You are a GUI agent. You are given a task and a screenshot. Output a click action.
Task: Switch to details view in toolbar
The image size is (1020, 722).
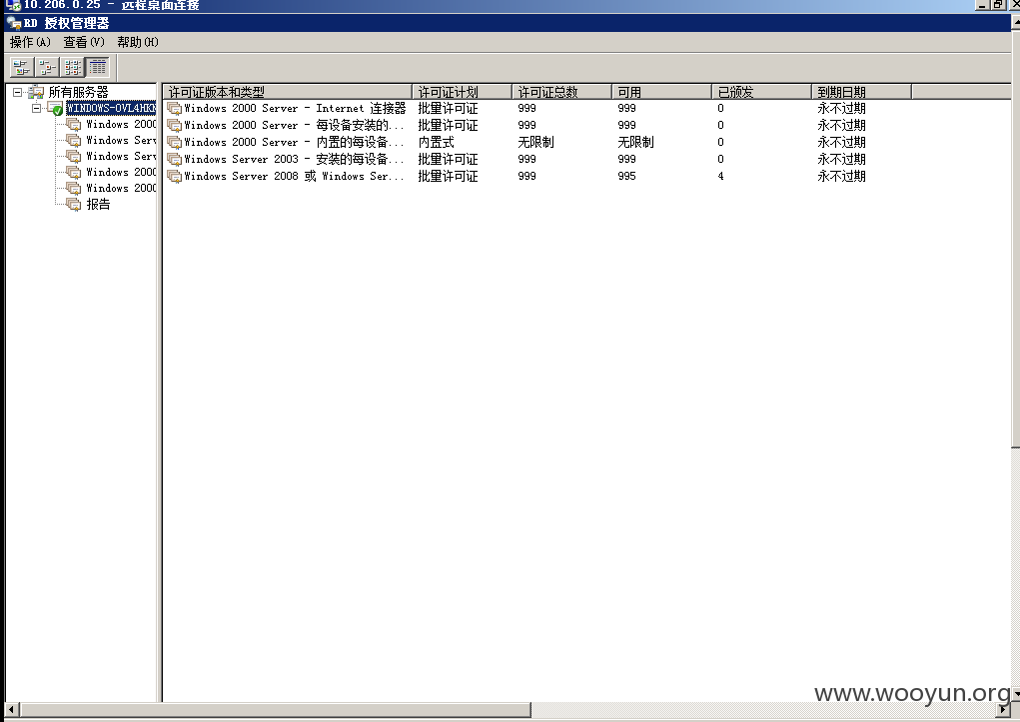click(98, 67)
